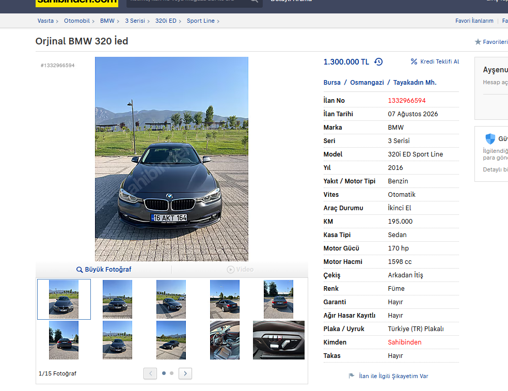Select the first front-view thumbnail

click(64, 299)
